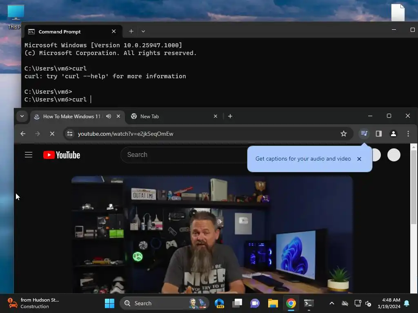Viewport: 418px width, 313px height.
Task: Minimize the Chrome window
Action: (370, 116)
